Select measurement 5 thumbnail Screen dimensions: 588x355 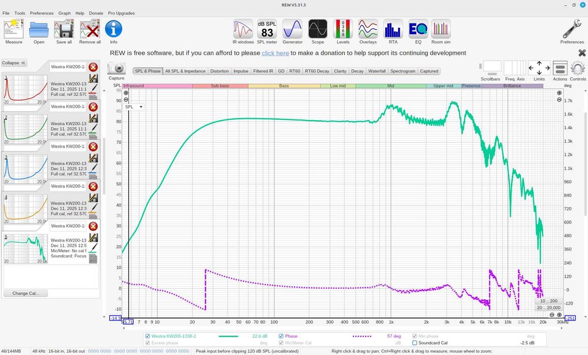point(26,249)
